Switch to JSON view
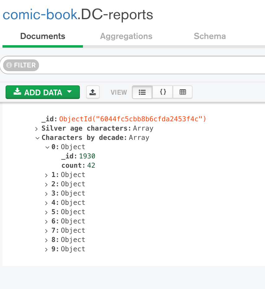This screenshot has width=265, height=289. click(x=163, y=92)
